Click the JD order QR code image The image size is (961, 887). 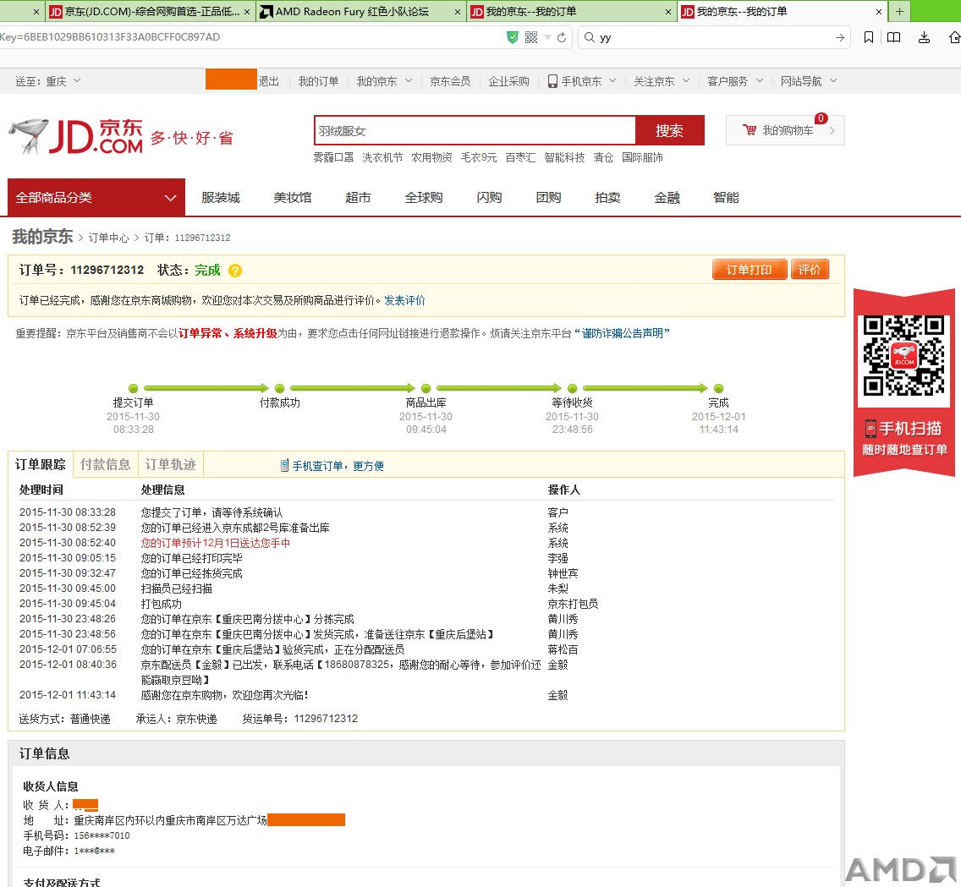[904, 354]
